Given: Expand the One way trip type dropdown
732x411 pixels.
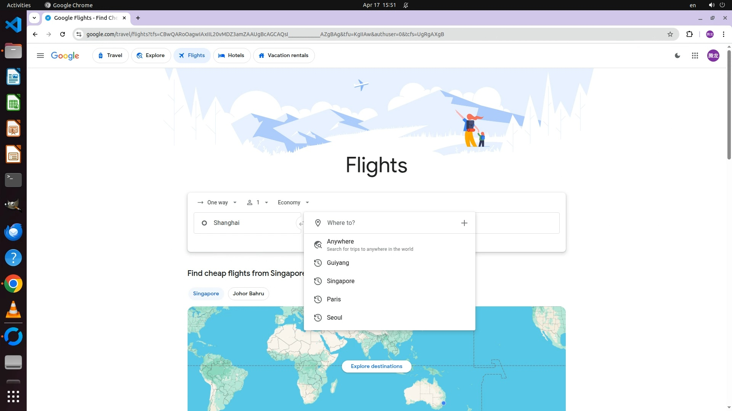Looking at the screenshot, I should (x=217, y=202).
